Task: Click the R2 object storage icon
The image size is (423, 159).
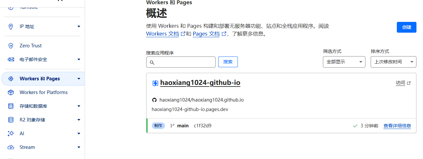Action: point(11,120)
